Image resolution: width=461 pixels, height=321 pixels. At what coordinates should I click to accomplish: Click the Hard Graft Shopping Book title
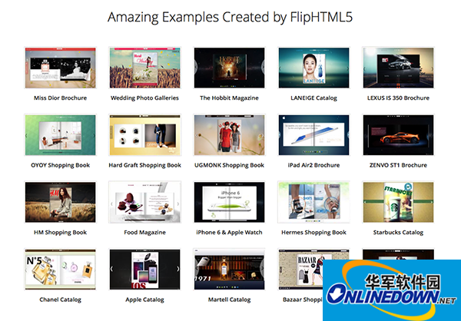tap(144, 165)
